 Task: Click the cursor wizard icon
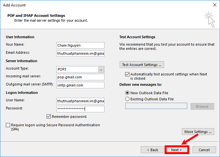(x=210, y=19)
